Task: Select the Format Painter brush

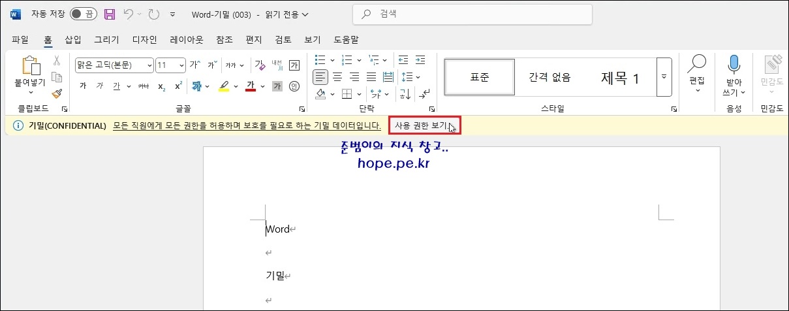Action: click(57, 93)
